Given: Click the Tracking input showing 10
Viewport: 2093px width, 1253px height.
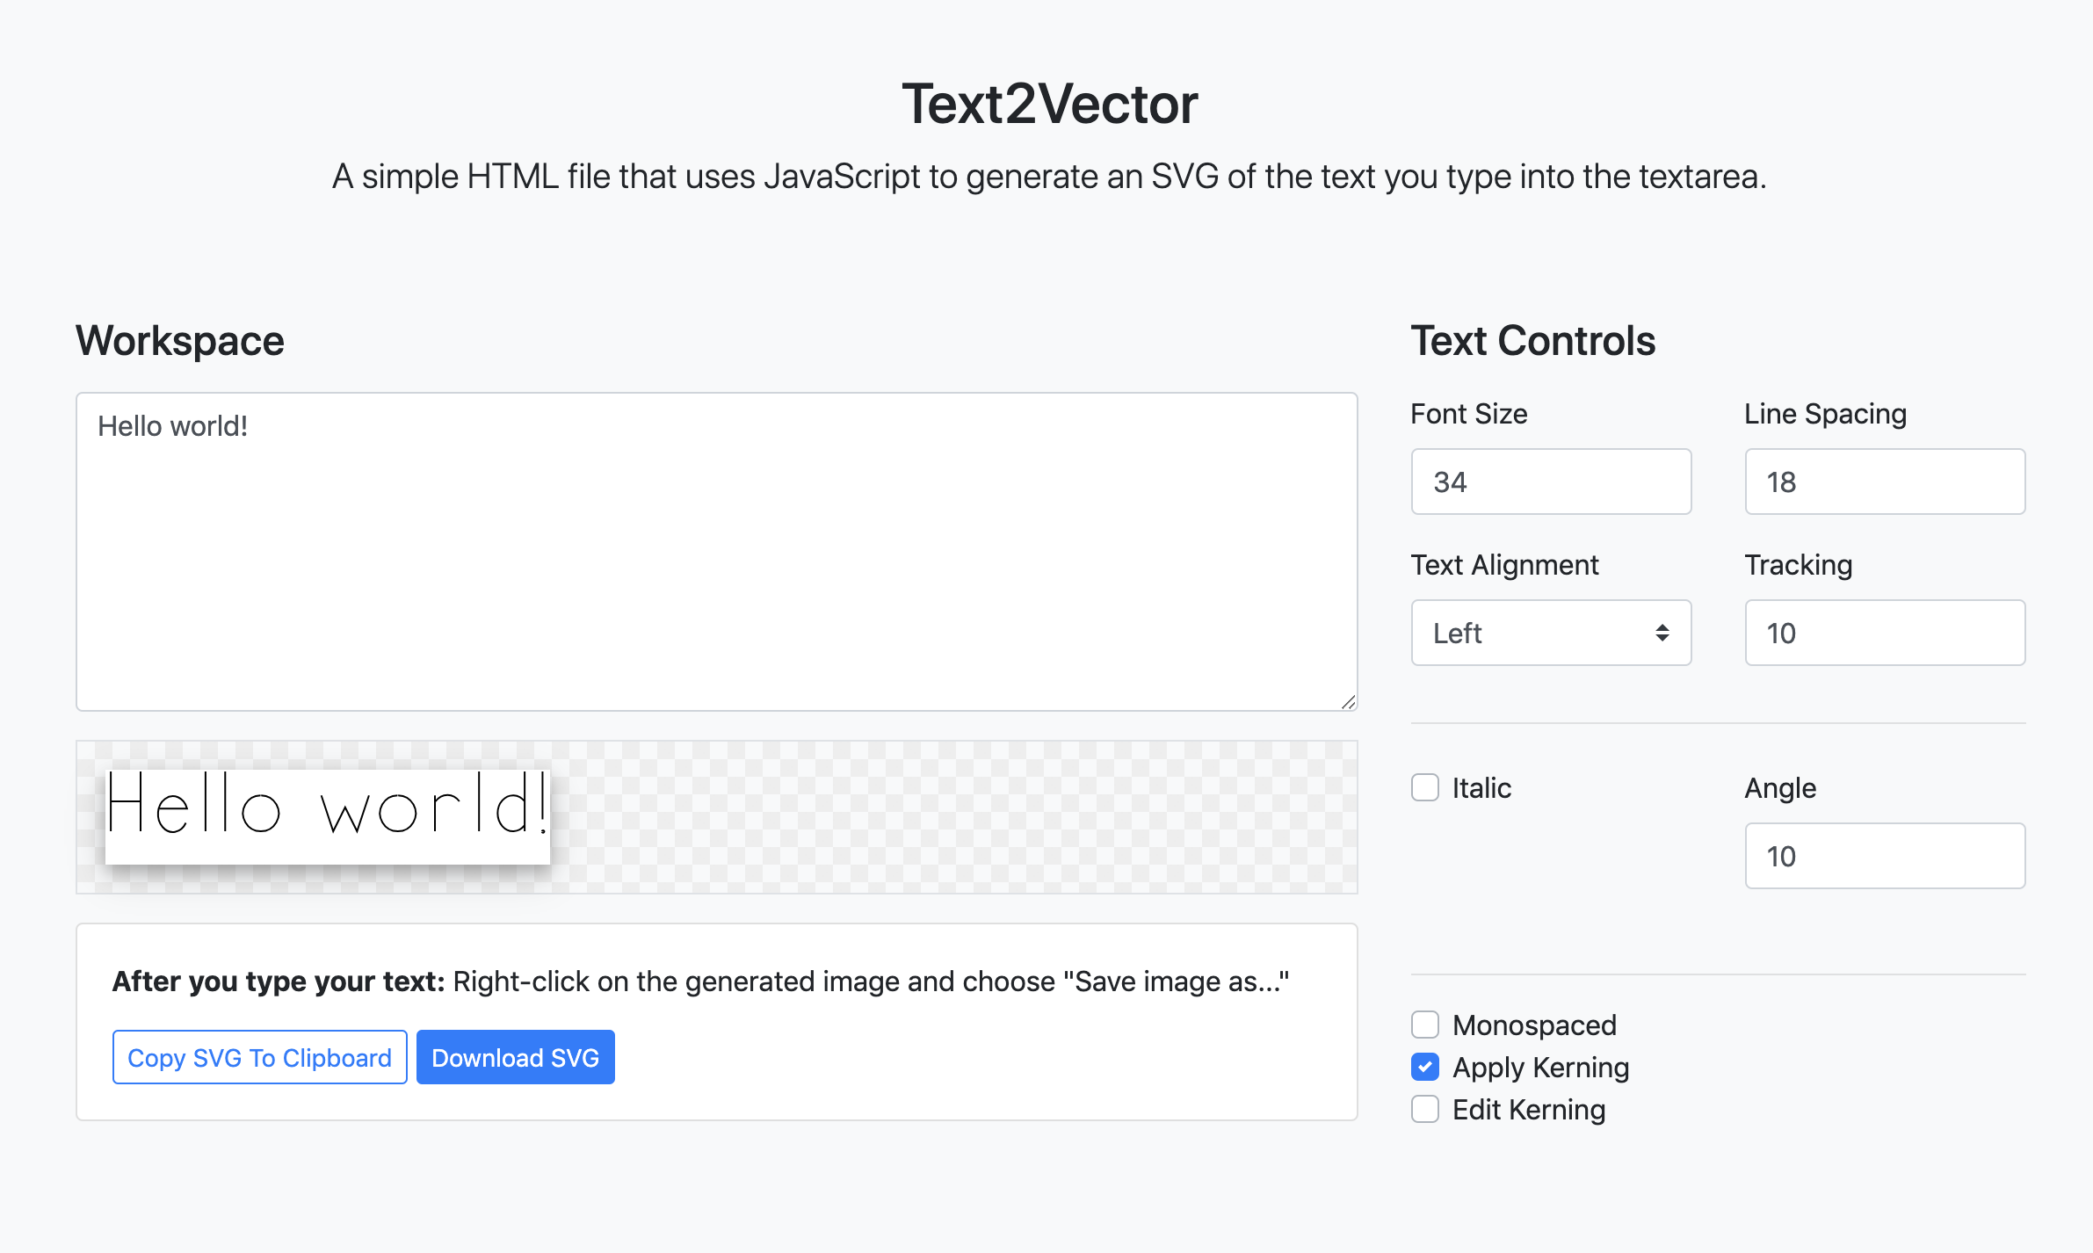Looking at the screenshot, I should (1884, 633).
